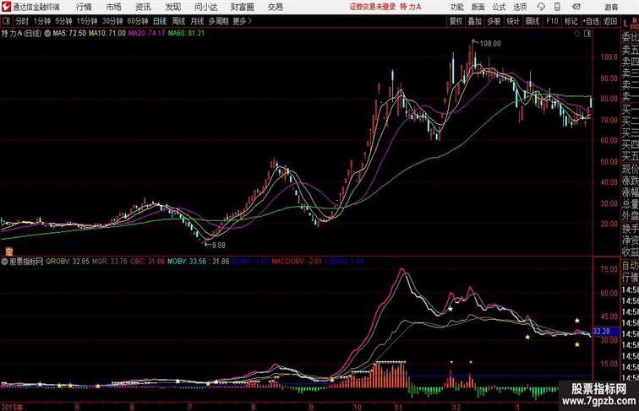Switch to the 1分钟 period tab
This screenshot has height=411, width=639.
pyautogui.click(x=41, y=21)
